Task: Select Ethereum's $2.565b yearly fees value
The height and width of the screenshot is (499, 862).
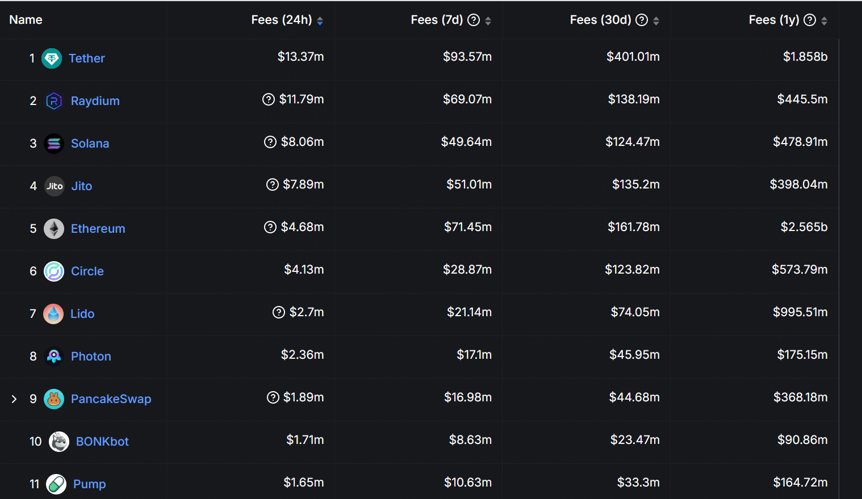Action: click(x=804, y=227)
